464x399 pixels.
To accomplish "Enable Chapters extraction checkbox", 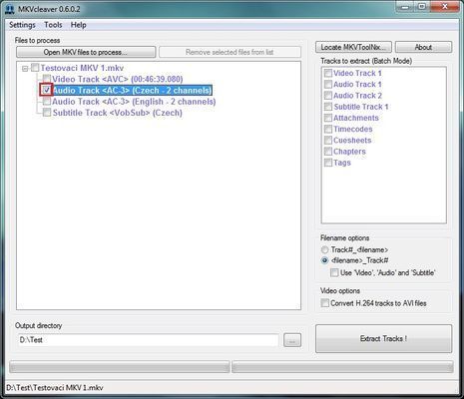I will pos(328,152).
